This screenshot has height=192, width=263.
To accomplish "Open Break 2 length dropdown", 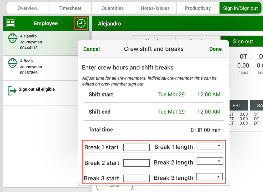I will point(210,161).
